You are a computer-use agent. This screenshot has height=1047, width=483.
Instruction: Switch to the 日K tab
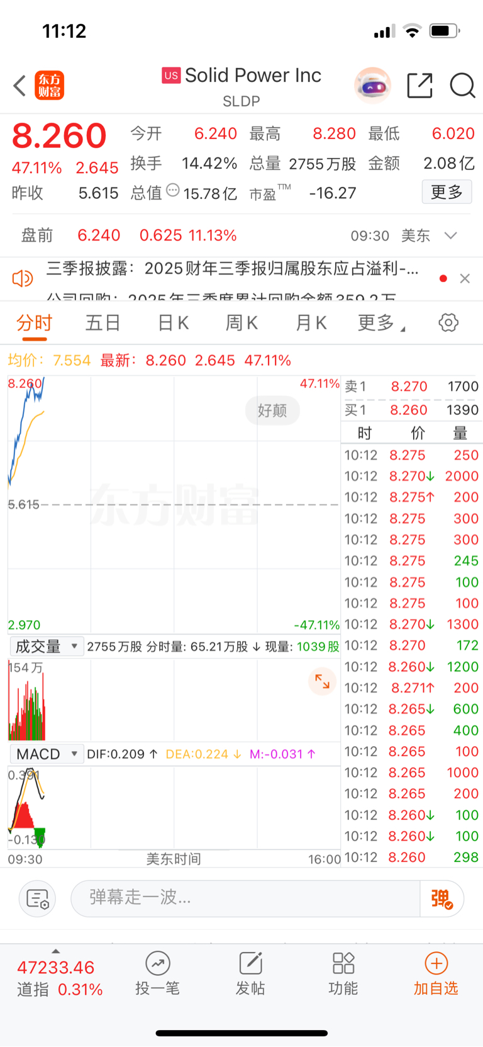point(173,323)
